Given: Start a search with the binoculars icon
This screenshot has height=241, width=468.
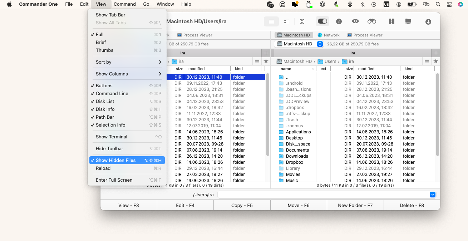Looking at the screenshot, I should coord(371,21).
